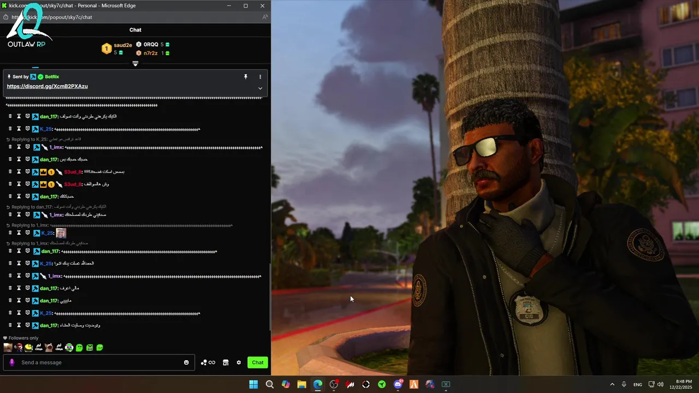Open the three-dot menu on pinned message
This screenshot has height=393, width=699.
(260, 77)
